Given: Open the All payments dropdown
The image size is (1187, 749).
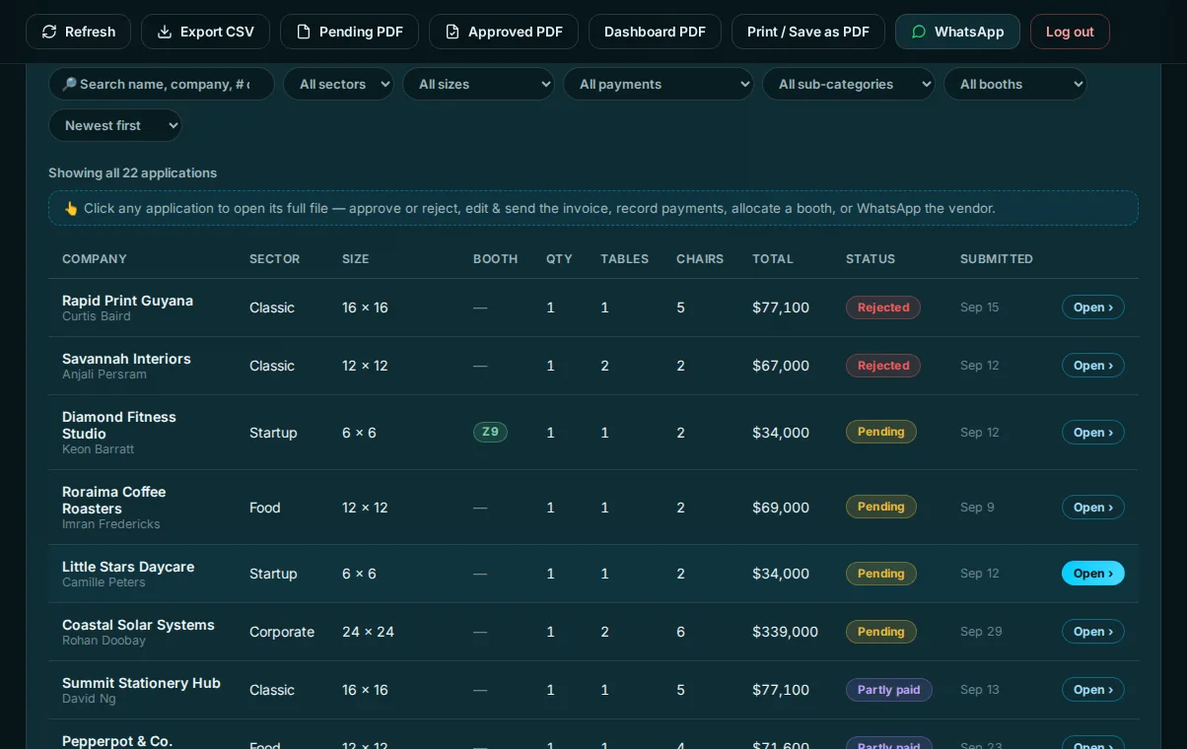Looking at the screenshot, I should click(x=659, y=84).
